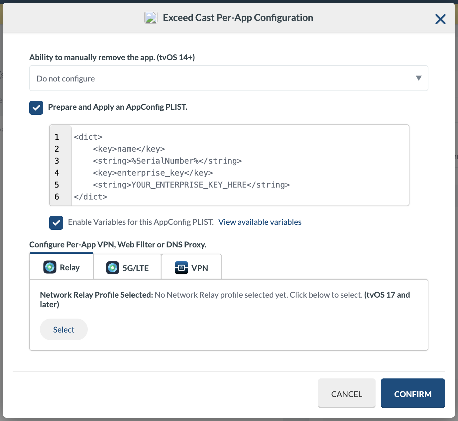The image size is (458, 421).
Task: Select a Network Relay profile
Action: point(64,330)
